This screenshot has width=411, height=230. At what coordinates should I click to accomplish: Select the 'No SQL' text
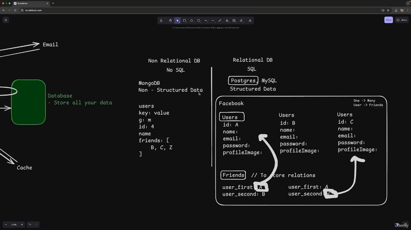pyautogui.click(x=176, y=70)
